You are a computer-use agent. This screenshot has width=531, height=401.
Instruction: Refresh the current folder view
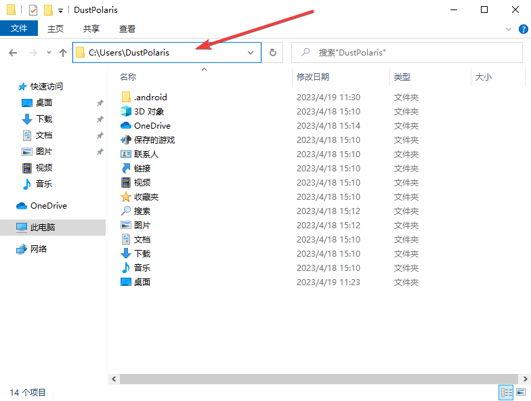click(x=273, y=53)
